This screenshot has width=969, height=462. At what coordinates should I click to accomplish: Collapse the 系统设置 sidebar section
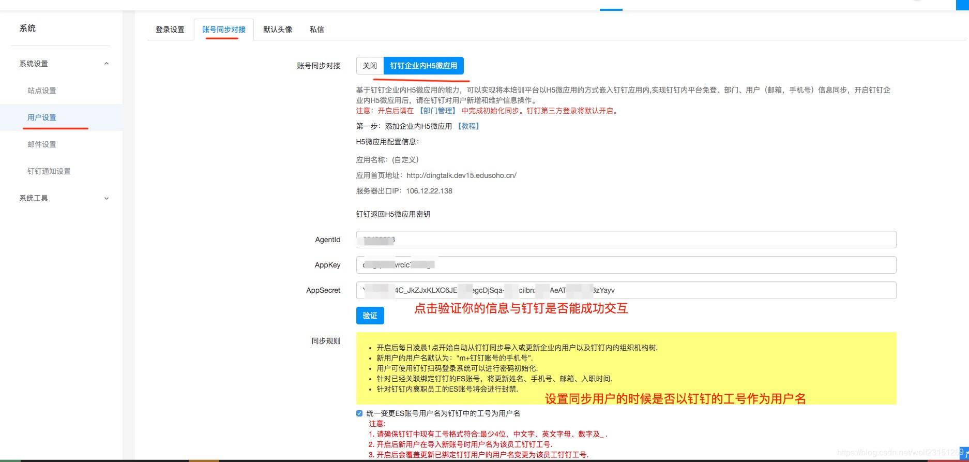coord(65,64)
